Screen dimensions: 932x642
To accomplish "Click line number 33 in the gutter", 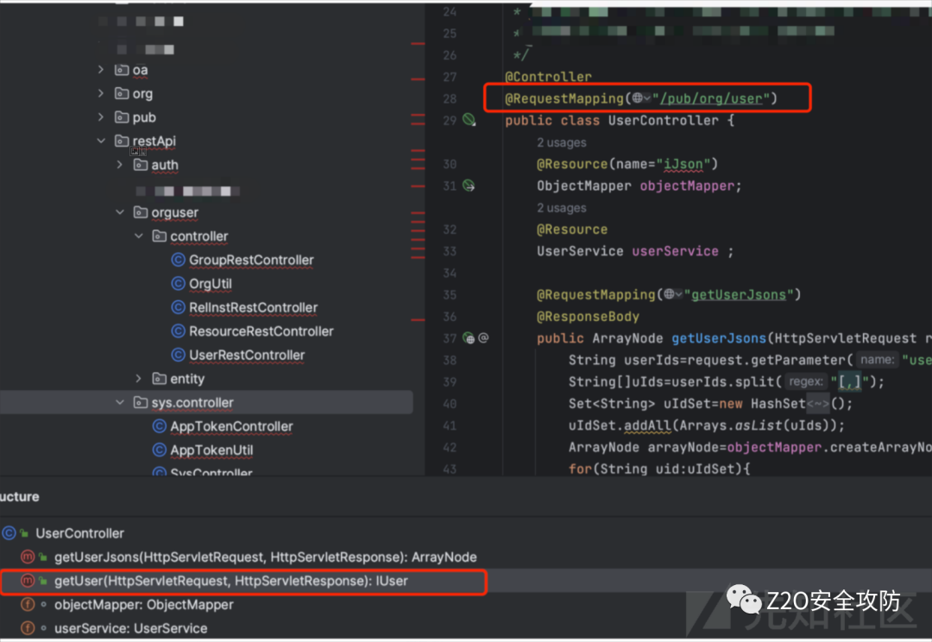I will 450,251.
